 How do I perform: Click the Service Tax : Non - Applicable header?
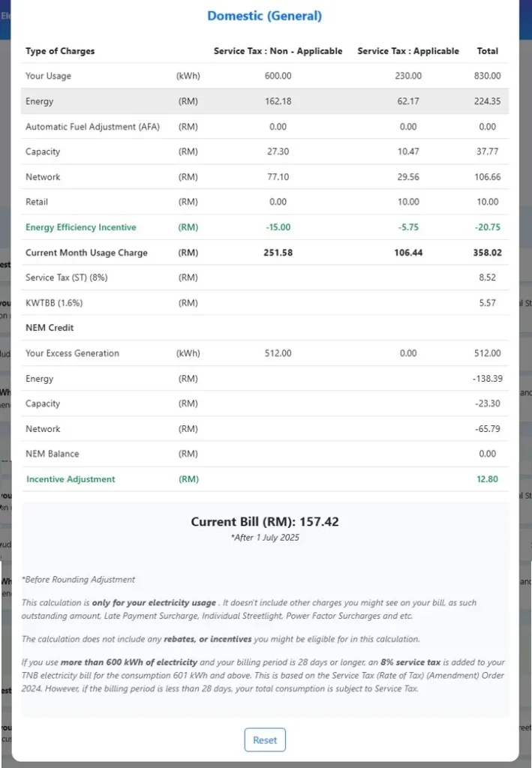278,51
